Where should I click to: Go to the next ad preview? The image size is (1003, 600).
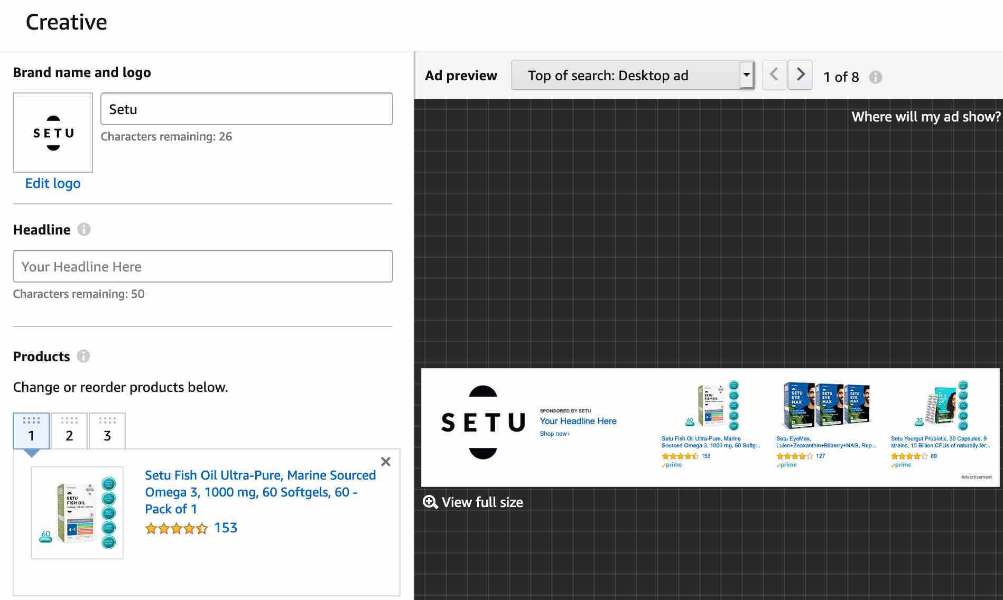coord(800,75)
